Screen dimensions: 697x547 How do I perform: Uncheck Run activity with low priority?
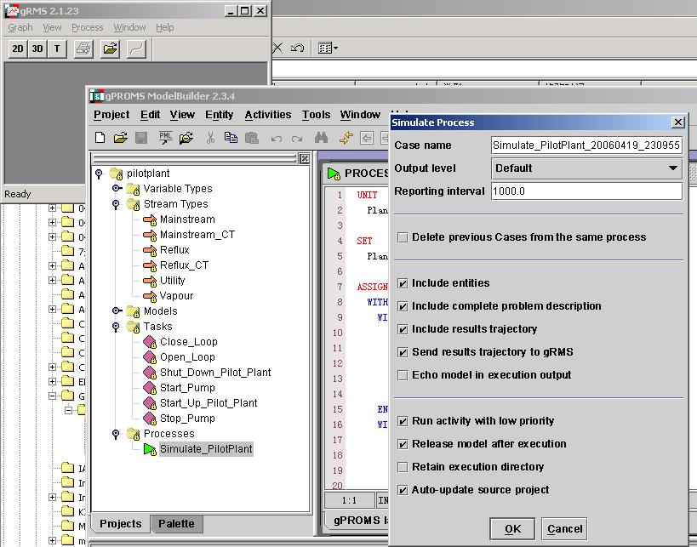coord(403,421)
